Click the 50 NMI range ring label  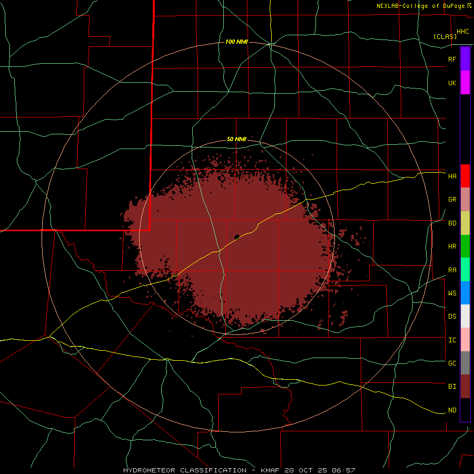(x=236, y=140)
